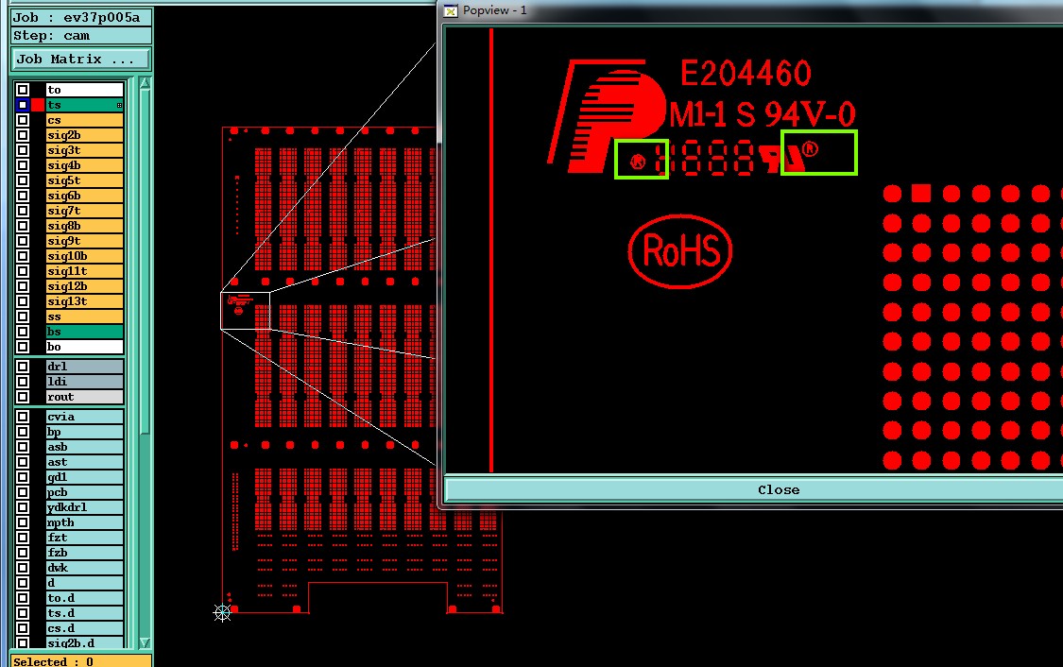Click the datum origin marker on canvas
Image resolution: width=1063 pixels, height=667 pixels.
click(222, 613)
